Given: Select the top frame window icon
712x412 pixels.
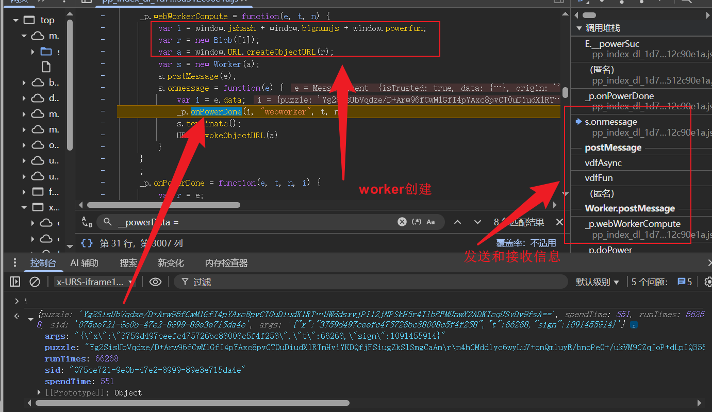Looking at the screenshot, I should 30,20.
